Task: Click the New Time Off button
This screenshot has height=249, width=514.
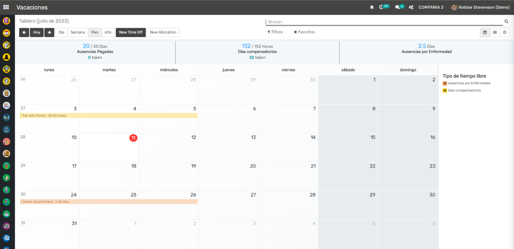Action: [x=131, y=32]
